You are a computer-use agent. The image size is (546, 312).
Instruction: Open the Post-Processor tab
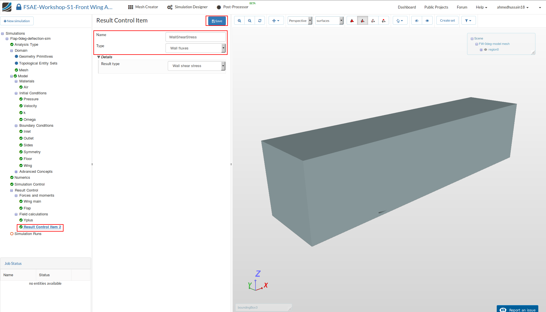[232, 7]
